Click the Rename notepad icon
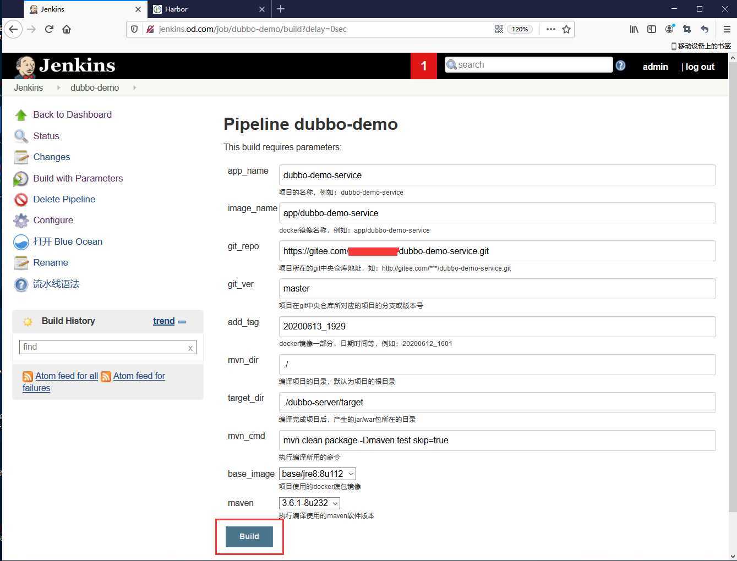This screenshot has height=561, width=737. [21, 263]
